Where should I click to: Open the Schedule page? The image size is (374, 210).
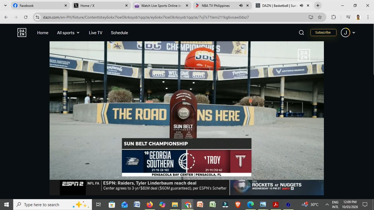point(119,33)
